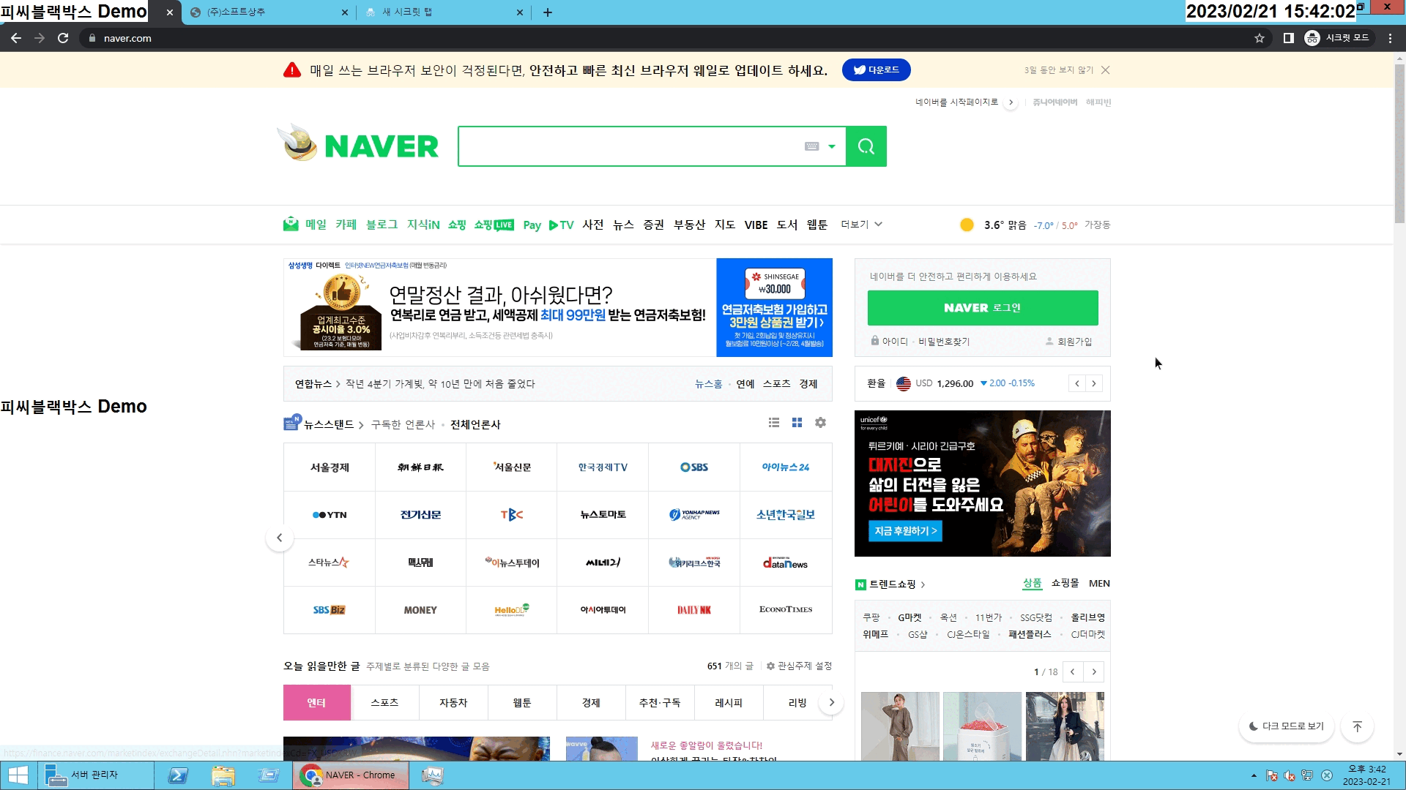This screenshot has height=790, width=1406.
Task: Go to previous newsstand page arrow
Action: point(279,538)
